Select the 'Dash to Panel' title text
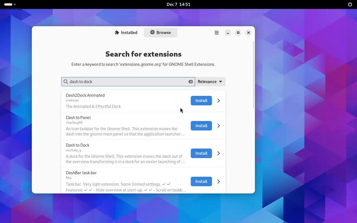Screen dimensions: 357x223 (78, 118)
